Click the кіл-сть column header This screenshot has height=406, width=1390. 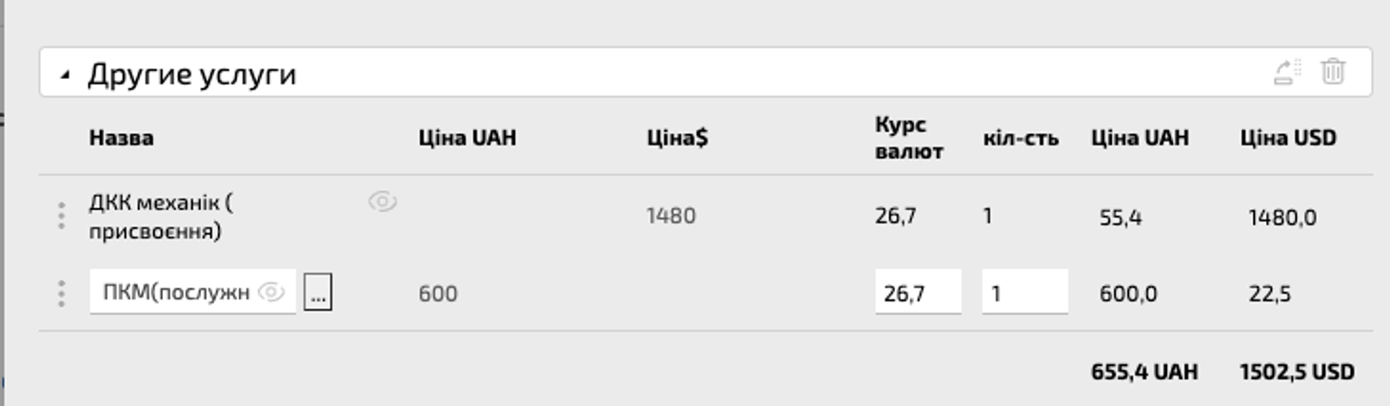1021,139
